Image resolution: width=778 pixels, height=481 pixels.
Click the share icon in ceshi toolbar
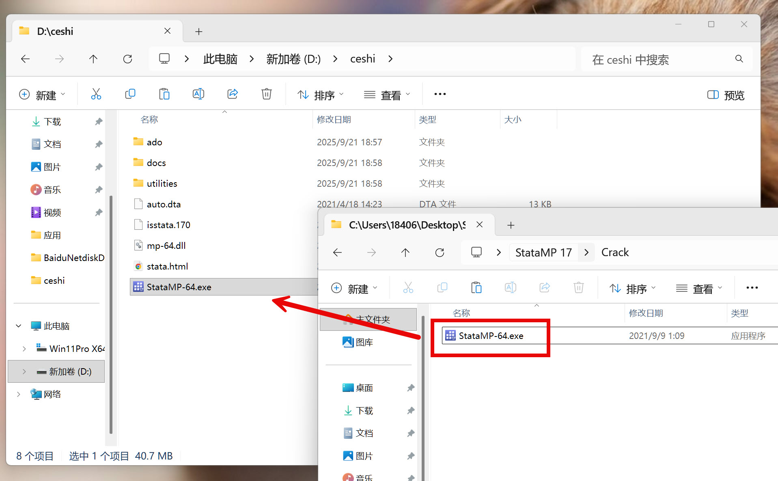pyautogui.click(x=232, y=94)
